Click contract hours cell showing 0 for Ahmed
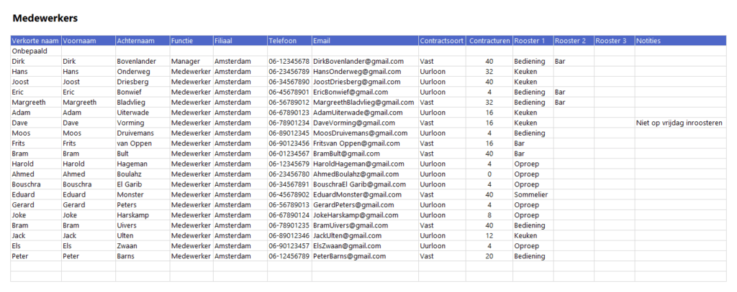 tap(489, 174)
